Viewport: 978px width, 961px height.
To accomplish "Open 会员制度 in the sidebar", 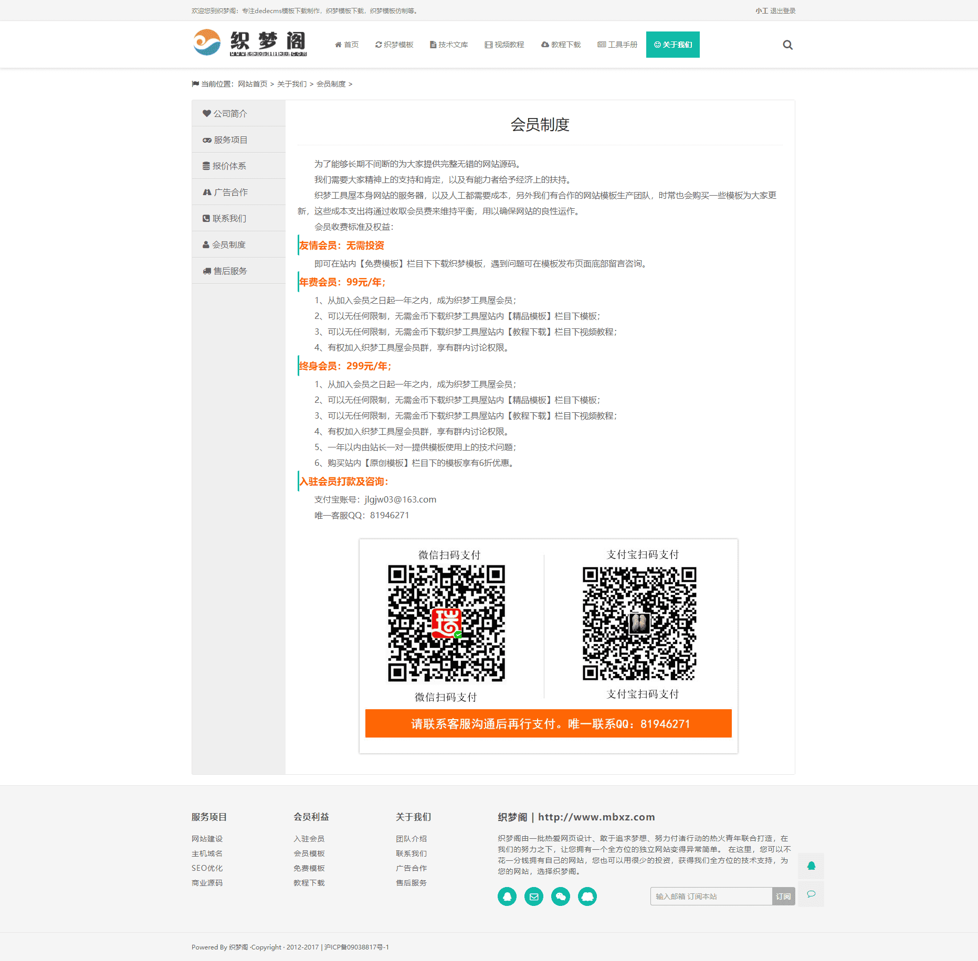I will [239, 244].
